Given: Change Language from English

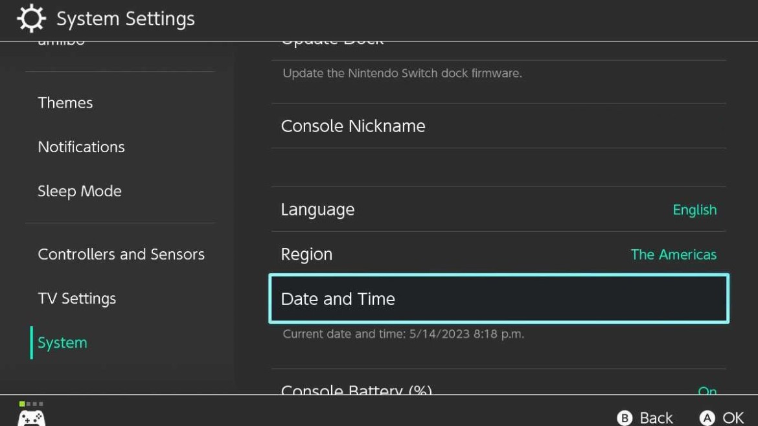Looking at the screenshot, I should 695,209.
